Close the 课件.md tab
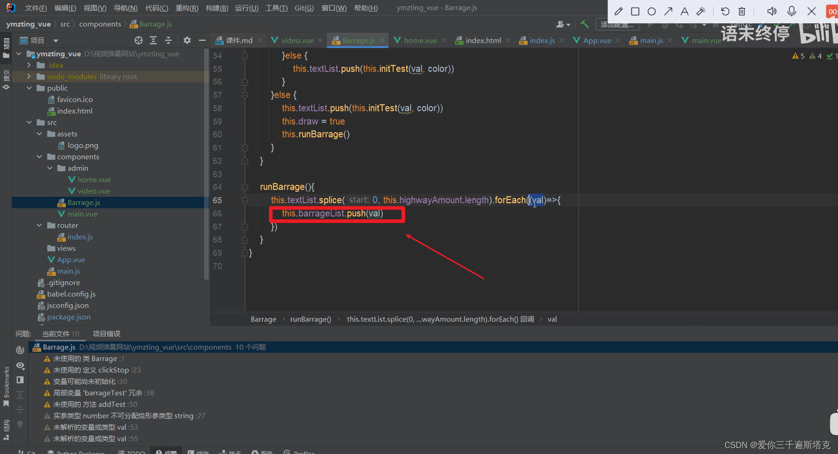838x454 pixels. point(260,40)
